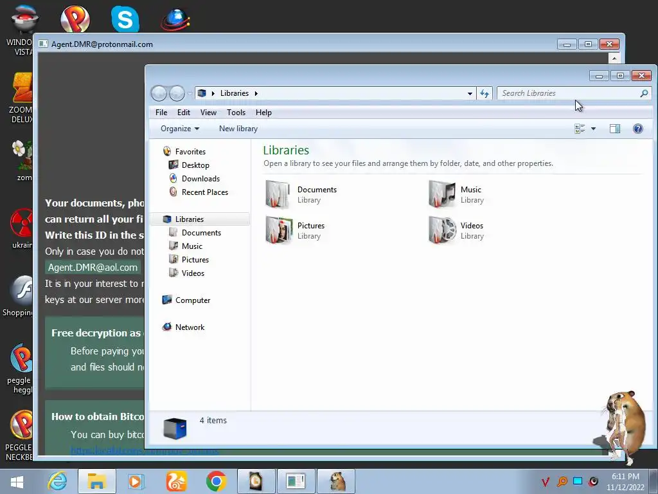The image size is (658, 494).
Task: Open Windows Media Player from taskbar
Action: pos(136,481)
